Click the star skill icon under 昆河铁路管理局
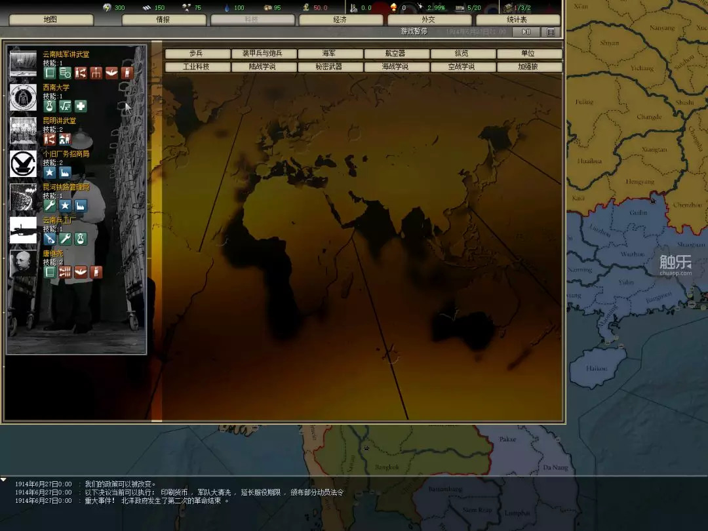 coord(65,205)
